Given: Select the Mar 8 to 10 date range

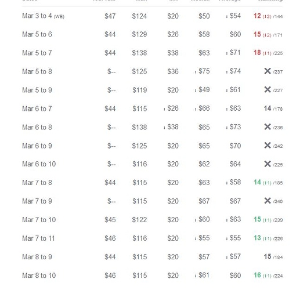Looking at the screenshot, I should 39,275.
